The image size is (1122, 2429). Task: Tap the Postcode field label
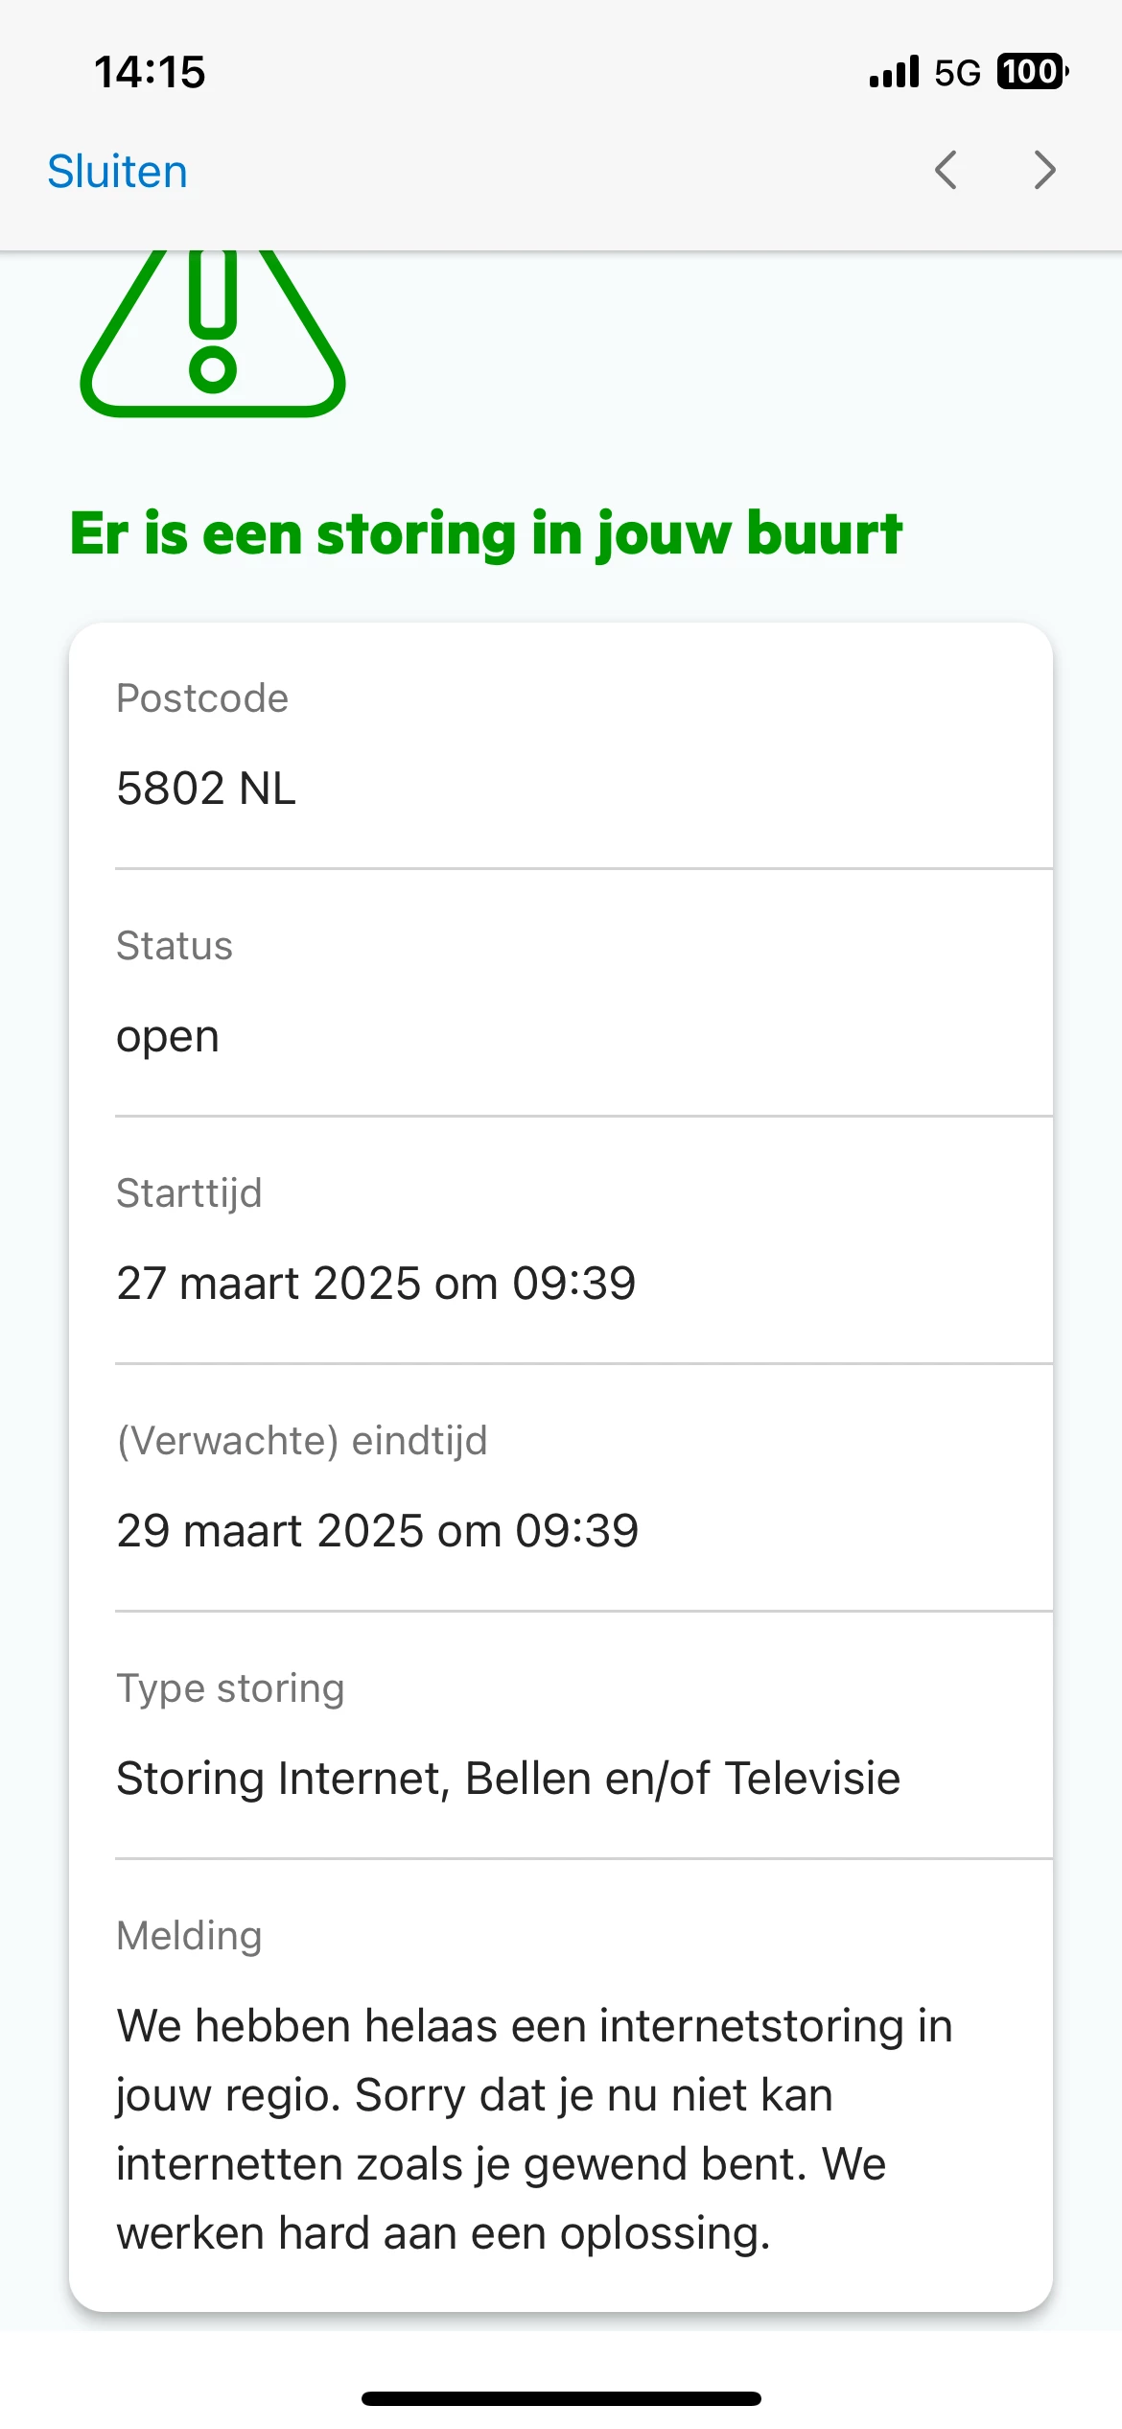click(x=202, y=698)
